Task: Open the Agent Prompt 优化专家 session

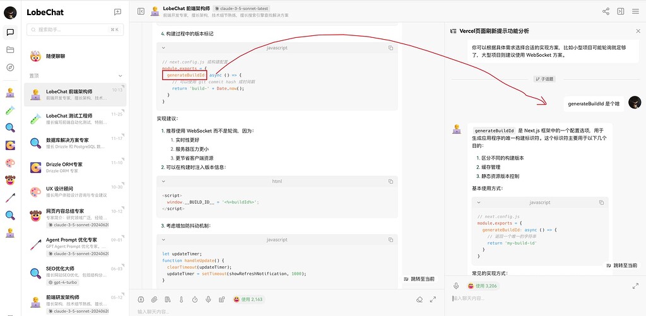Action: tap(75, 247)
